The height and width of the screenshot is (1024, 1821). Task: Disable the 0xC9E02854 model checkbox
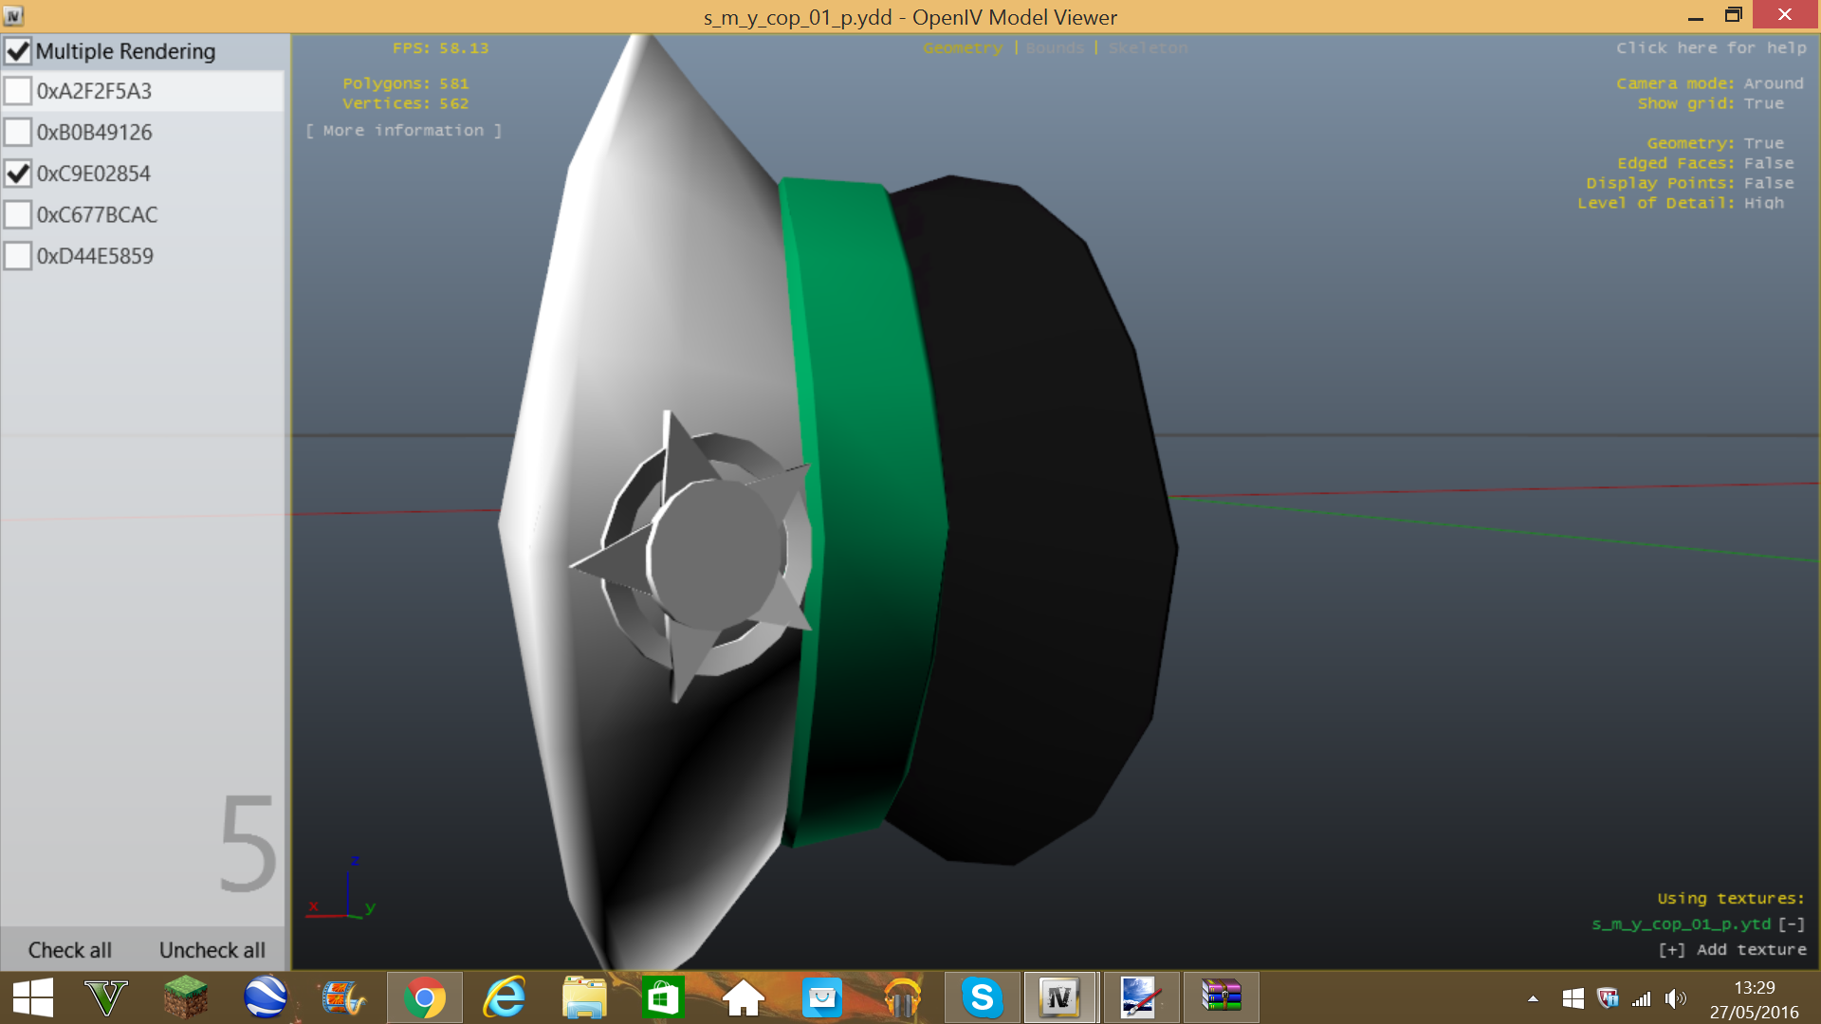[x=18, y=174]
